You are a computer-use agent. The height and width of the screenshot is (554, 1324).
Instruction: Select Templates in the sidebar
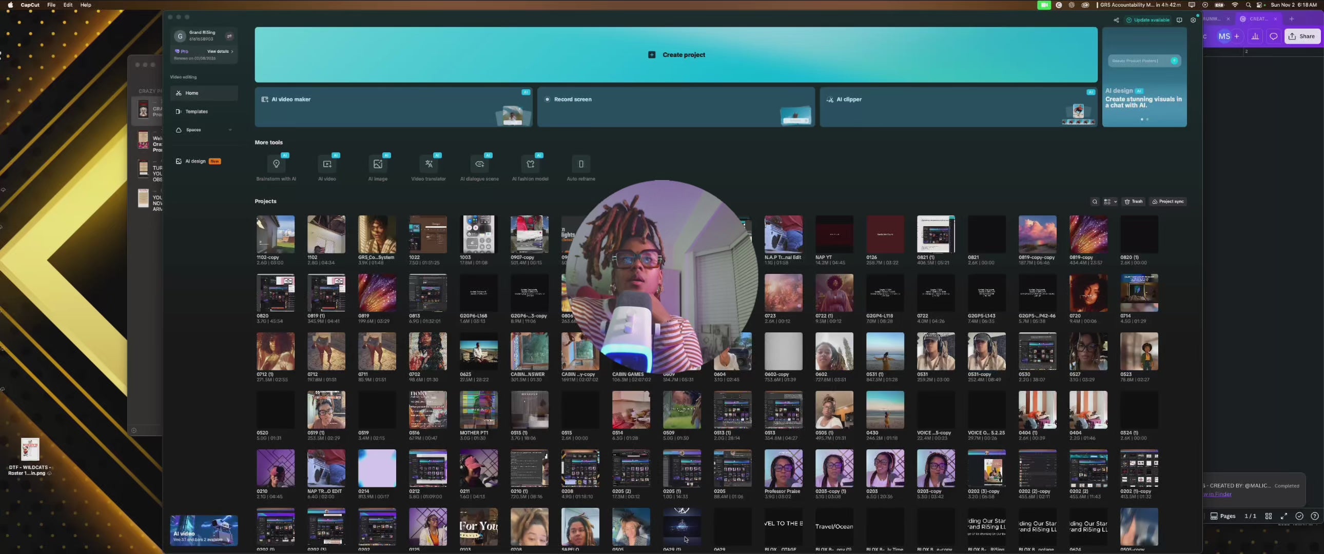(197, 111)
